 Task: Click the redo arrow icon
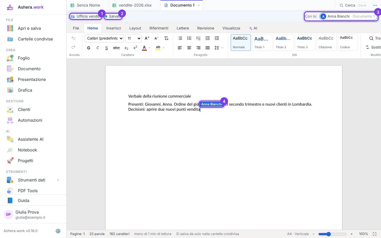[74, 47]
